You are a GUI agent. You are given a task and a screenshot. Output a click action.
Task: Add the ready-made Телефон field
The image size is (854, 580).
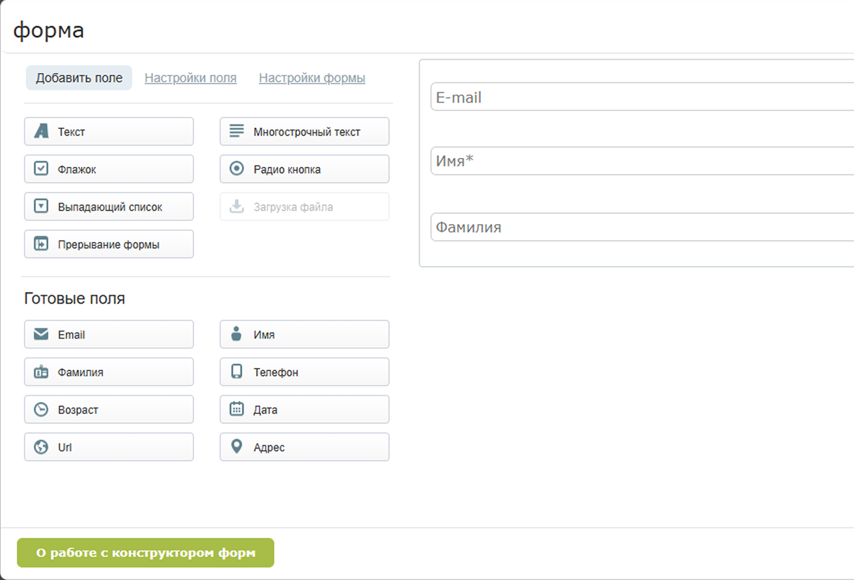(305, 372)
